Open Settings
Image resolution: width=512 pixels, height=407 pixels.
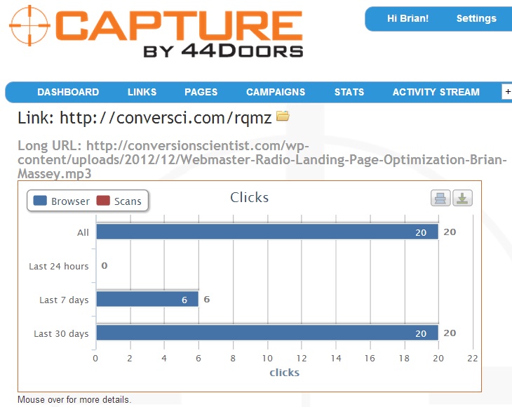[x=476, y=18]
